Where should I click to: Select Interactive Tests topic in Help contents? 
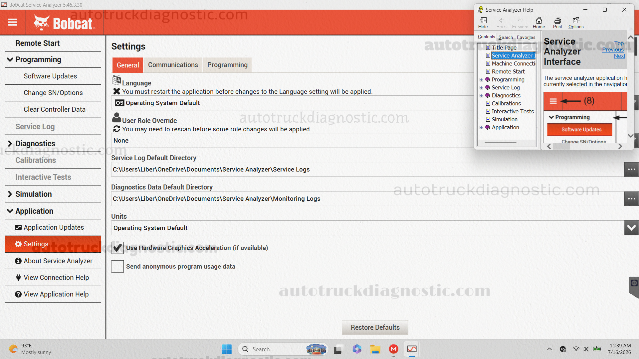tap(513, 111)
